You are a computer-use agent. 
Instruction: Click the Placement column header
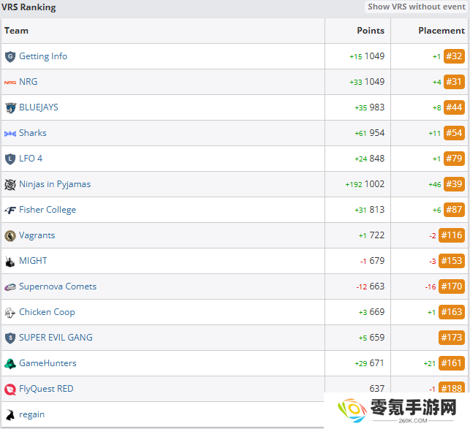coord(441,31)
